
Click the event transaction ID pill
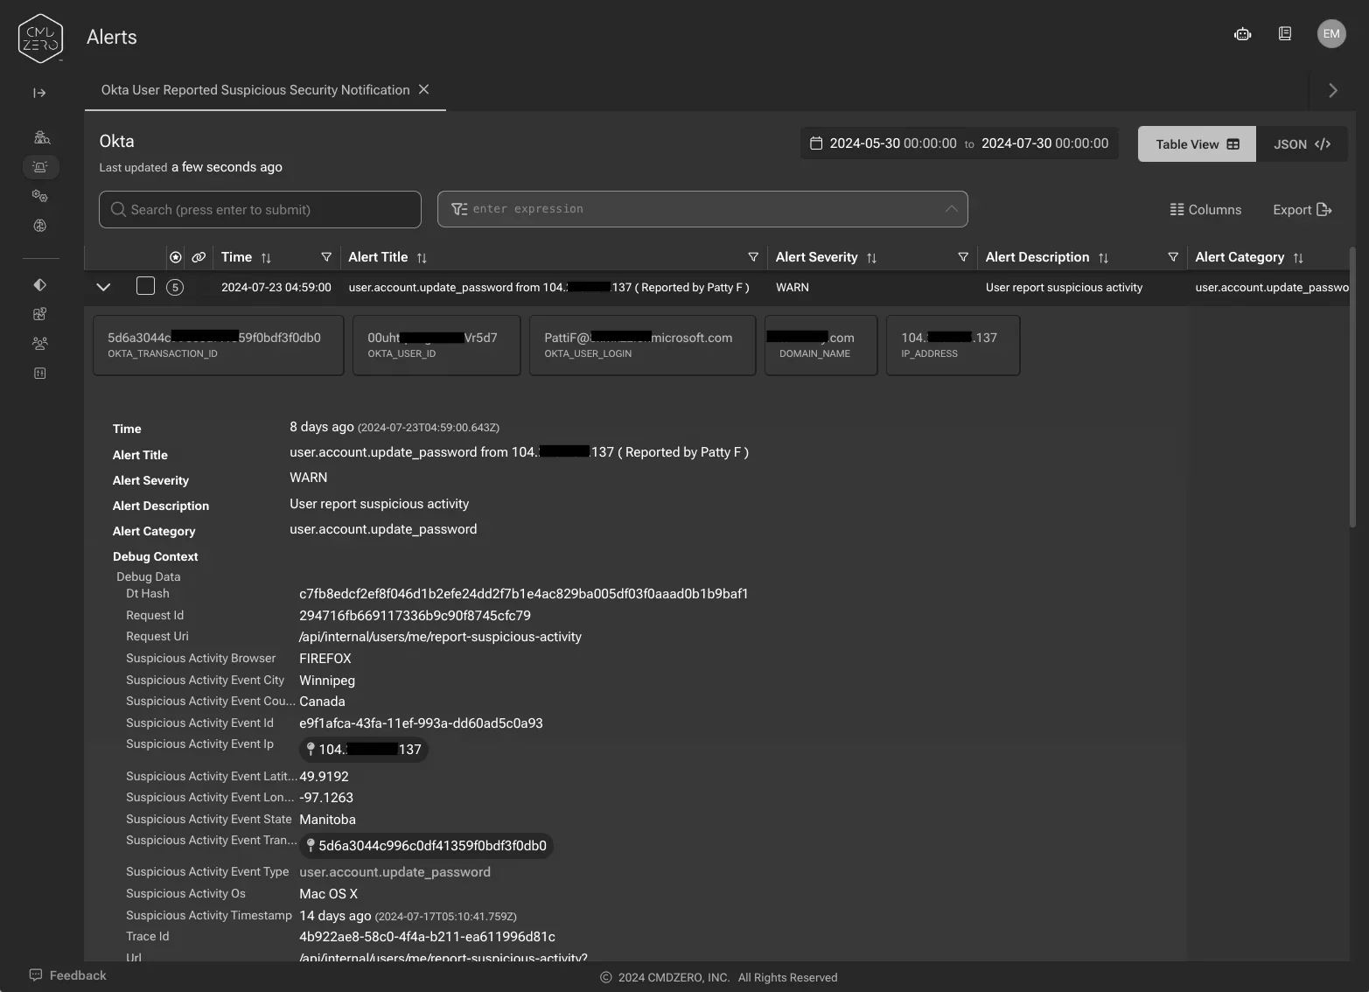(426, 846)
